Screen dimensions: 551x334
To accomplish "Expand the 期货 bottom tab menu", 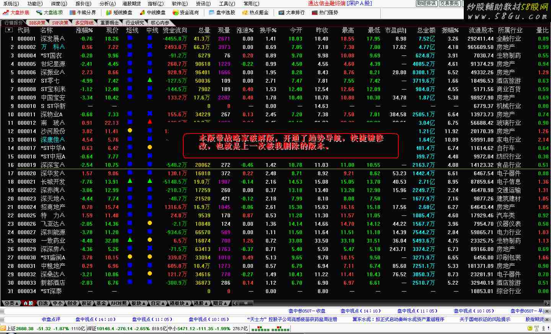I will pos(220,303).
